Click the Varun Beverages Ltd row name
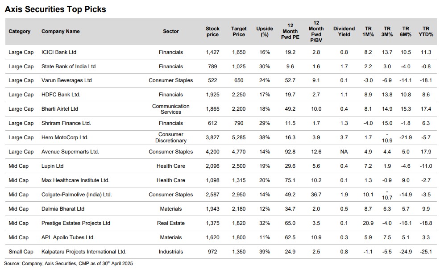The width and height of the screenshot is (440, 270). click(x=66, y=80)
